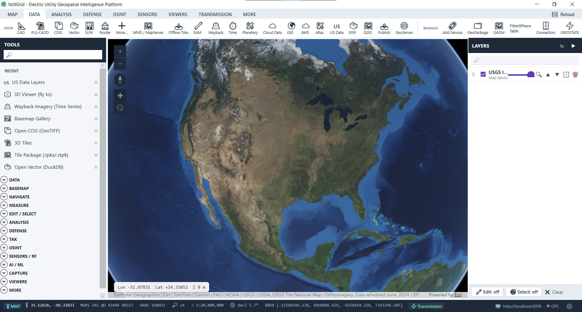Open the QGIS project tool

tap(368, 28)
